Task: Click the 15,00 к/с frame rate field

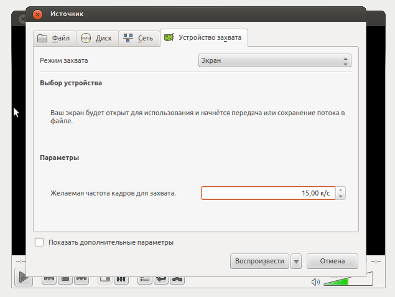Action: pos(268,193)
